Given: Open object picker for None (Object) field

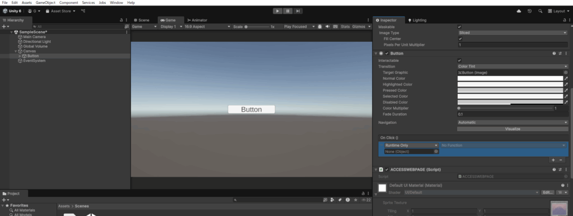Looking at the screenshot, I should point(436,151).
